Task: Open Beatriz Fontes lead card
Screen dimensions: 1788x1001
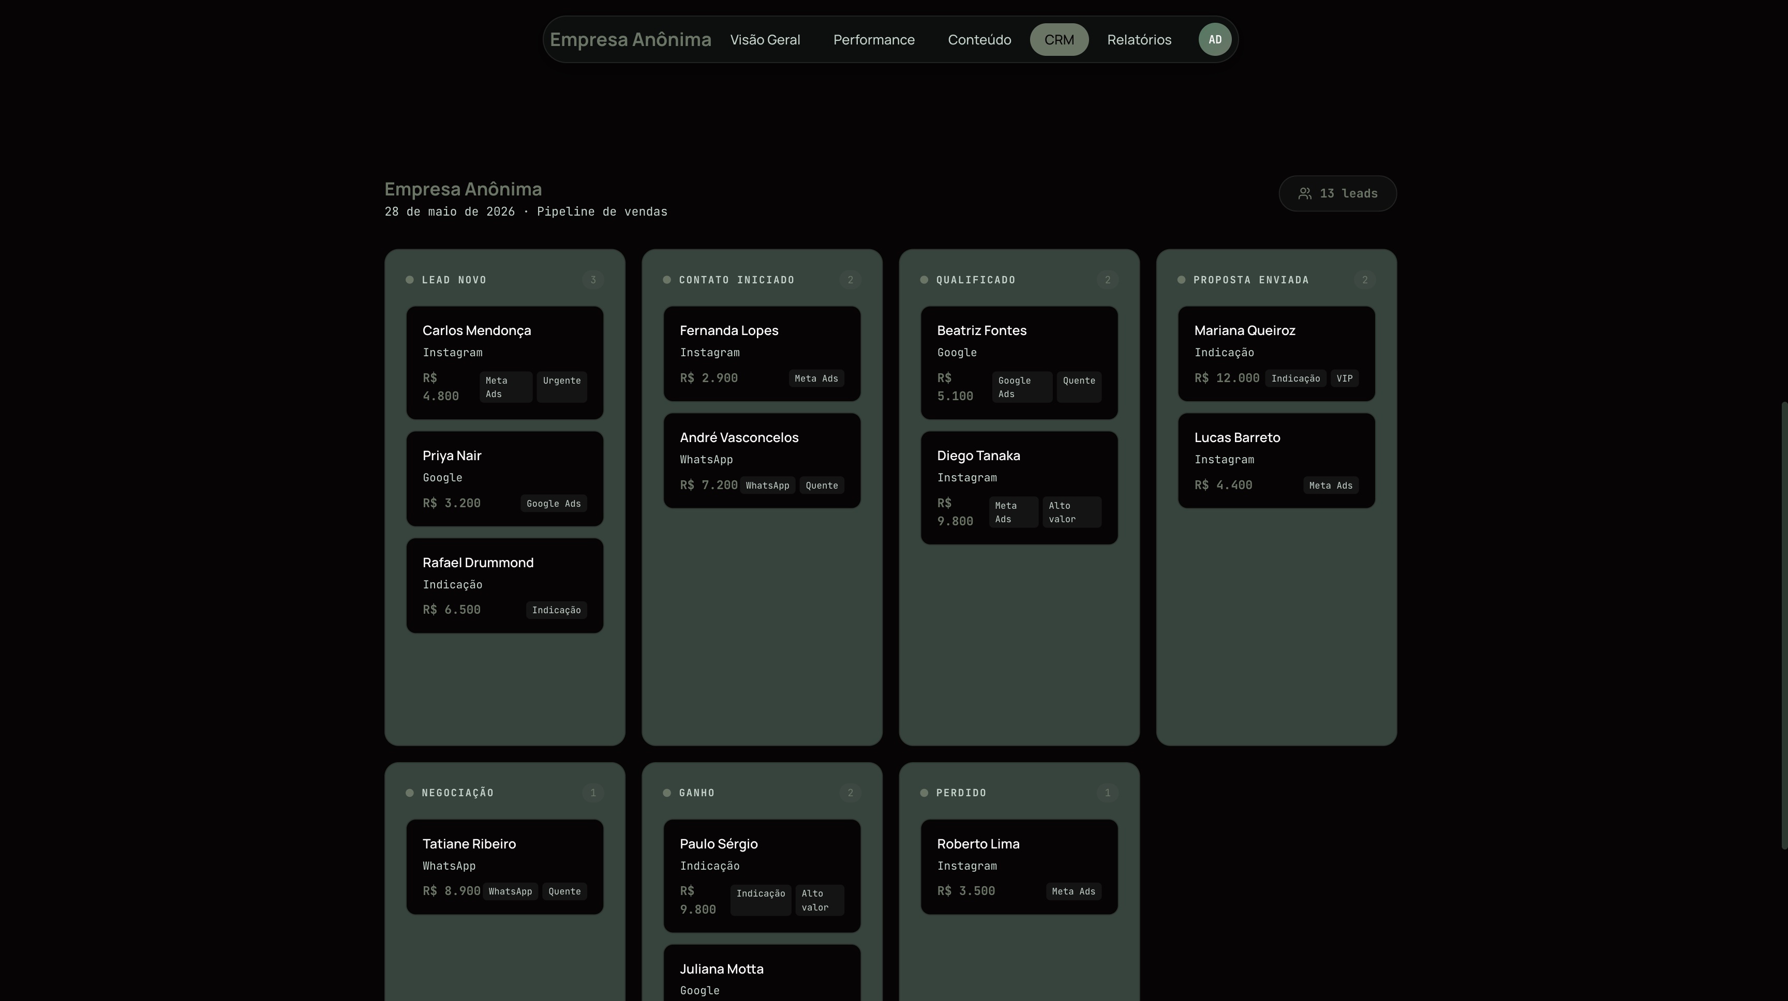Action: 1019,363
